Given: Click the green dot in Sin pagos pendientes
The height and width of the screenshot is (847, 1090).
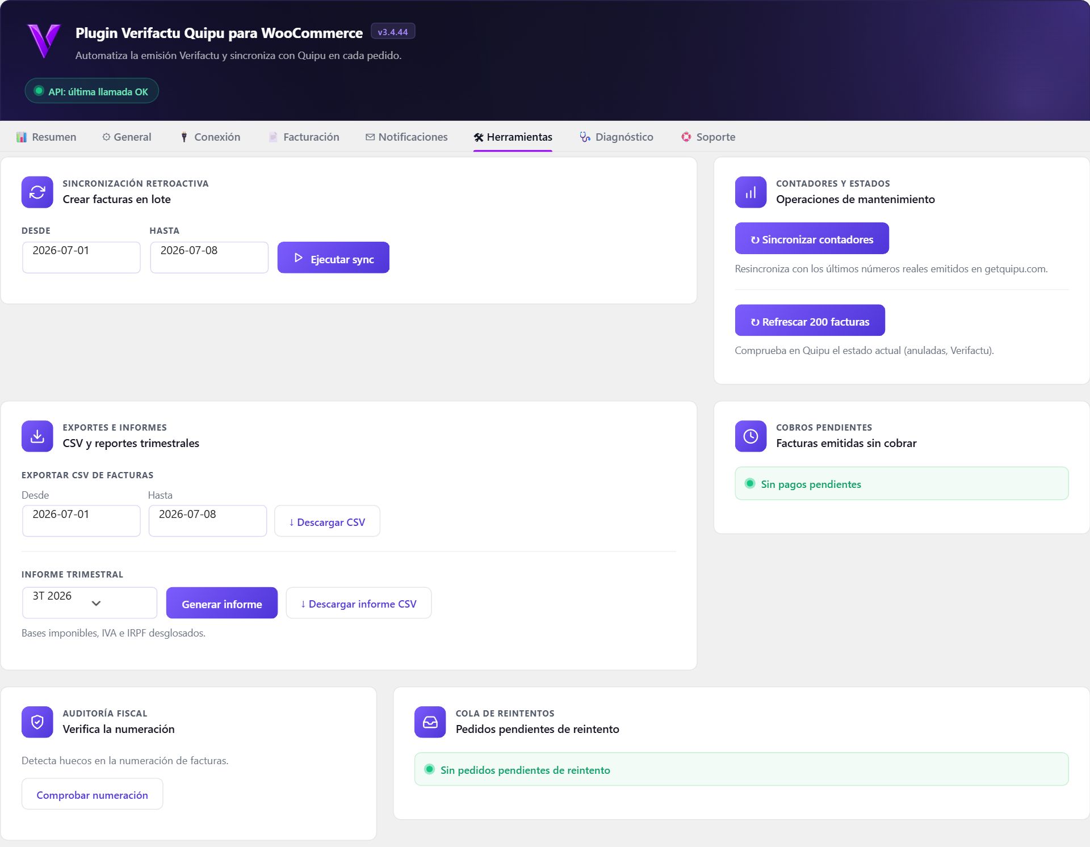Looking at the screenshot, I should (x=750, y=483).
